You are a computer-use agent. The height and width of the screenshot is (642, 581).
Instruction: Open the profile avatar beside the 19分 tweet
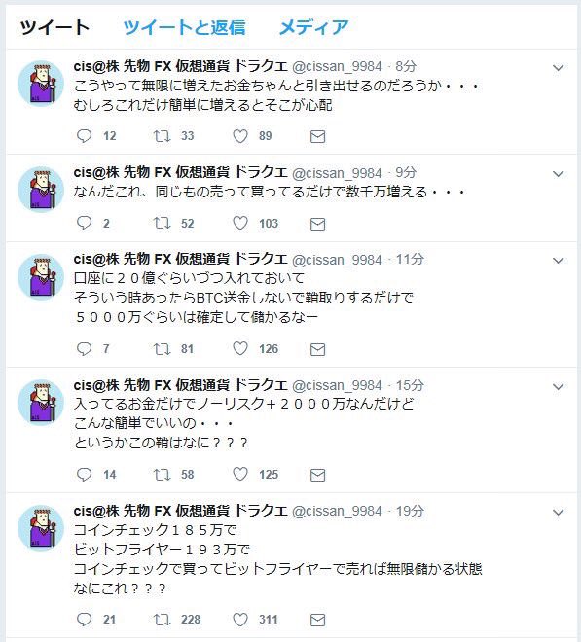[x=41, y=528]
